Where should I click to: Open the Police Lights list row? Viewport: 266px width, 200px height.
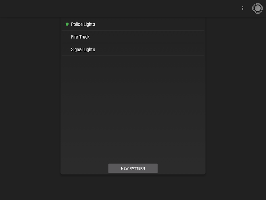tap(133, 24)
